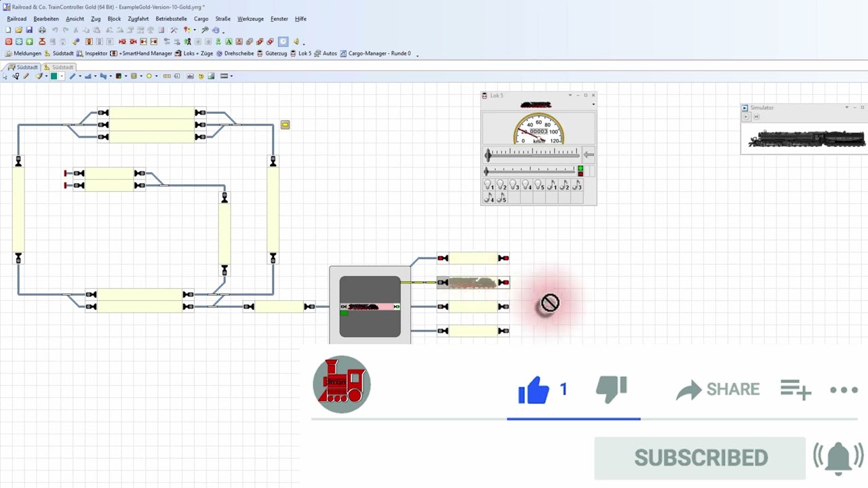
Task: Toggle light function 3 on Lok 5
Action: point(514,185)
